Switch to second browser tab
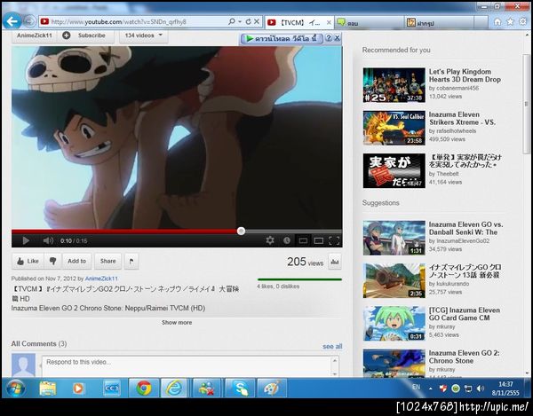533x416 pixels. 369,23
